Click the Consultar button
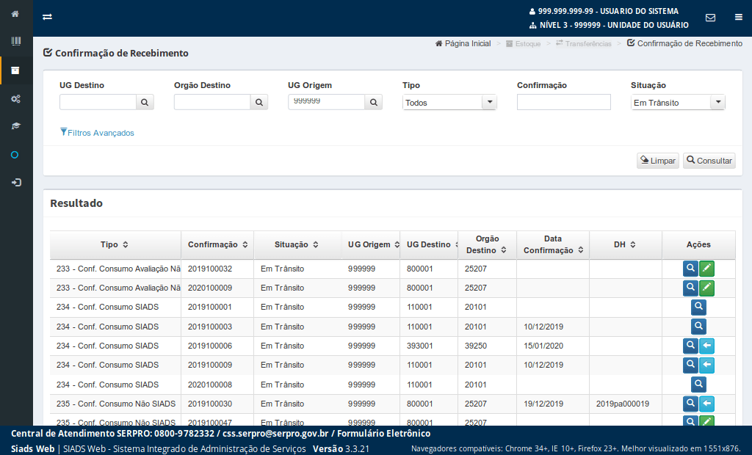Image resolution: width=752 pixels, height=455 pixels. (709, 161)
